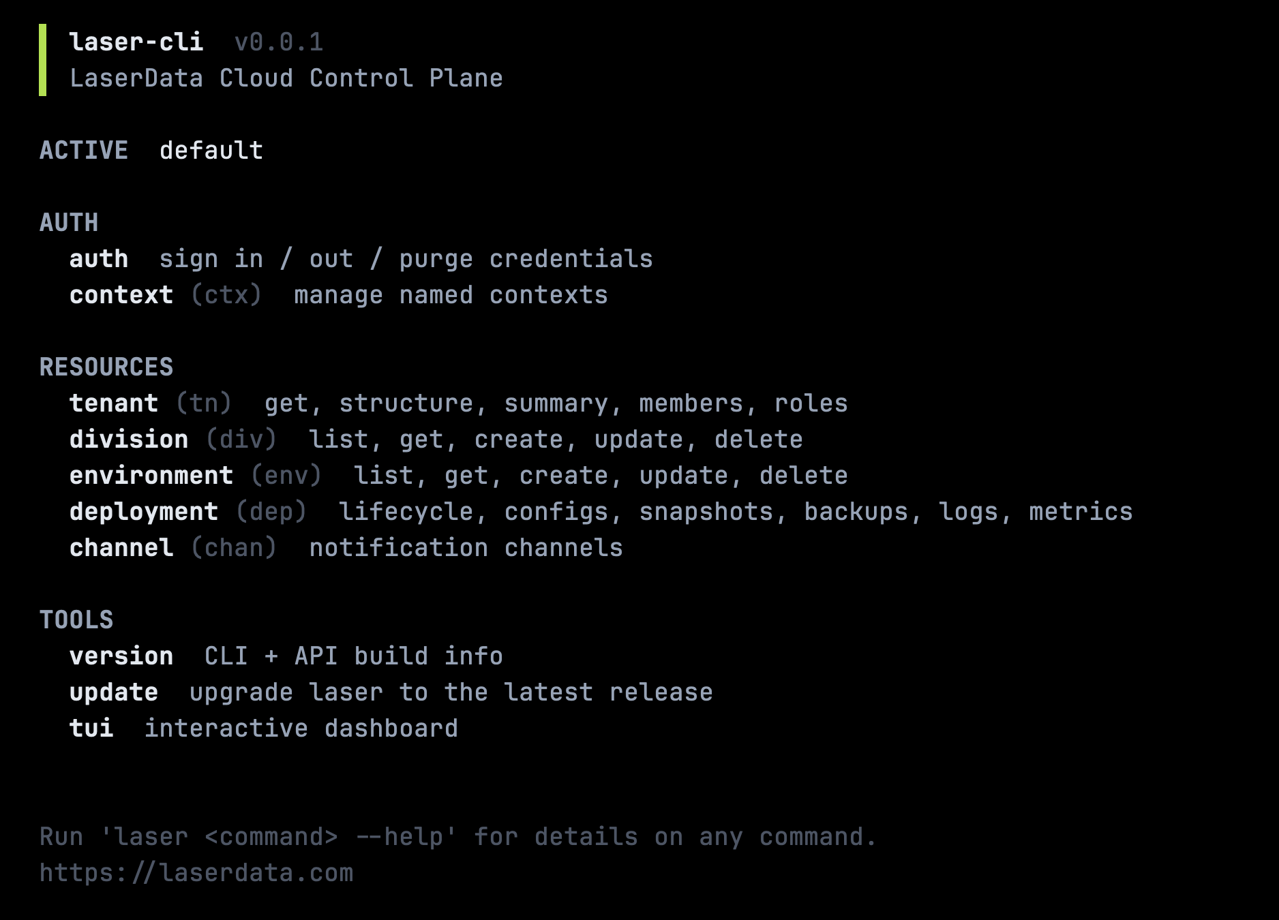Click the '(dep)' alias next to deployment
1279x920 pixels.
pos(271,512)
